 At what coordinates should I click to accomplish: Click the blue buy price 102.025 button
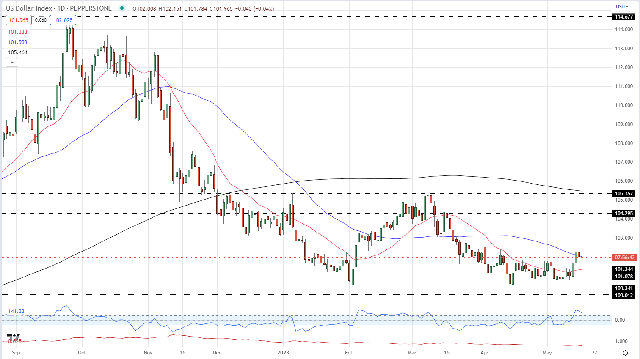pos(63,20)
